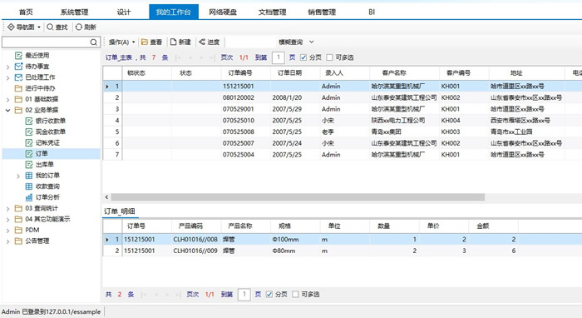Sort by 订单编号 column header
The image size is (582, 318).
click(246, 72)
